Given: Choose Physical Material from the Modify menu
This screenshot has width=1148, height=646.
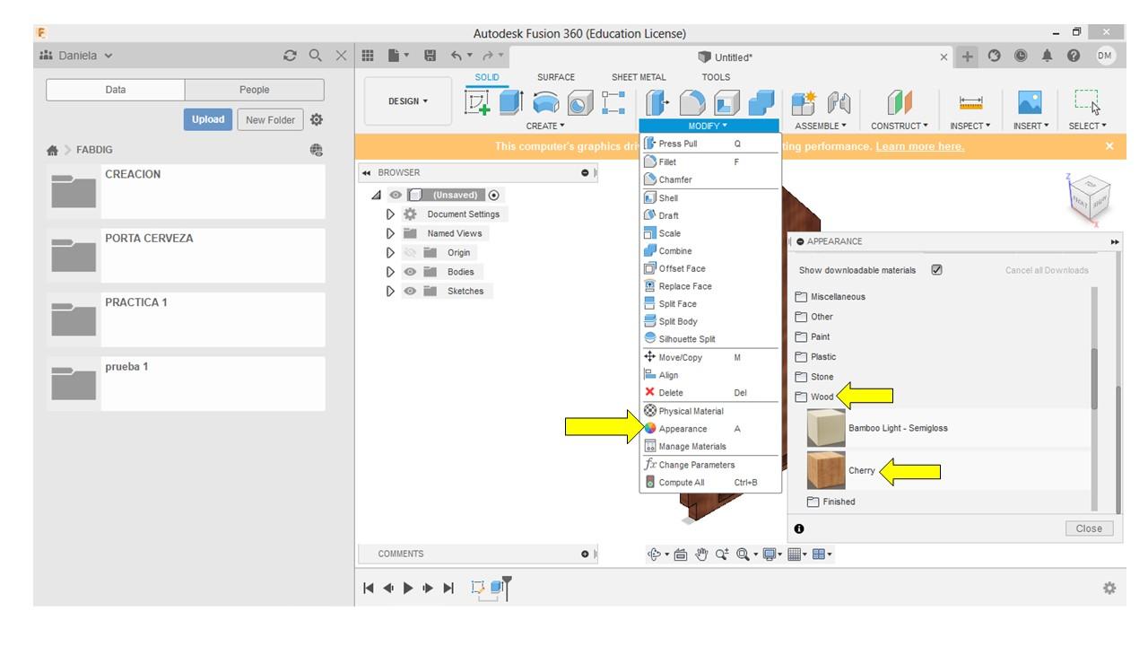Looking at the screenshot, I should (x=709, y=411).
